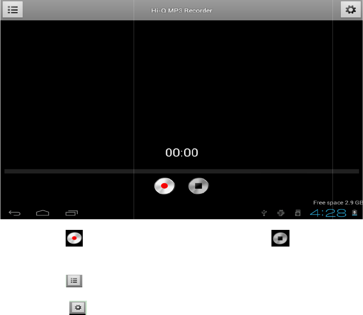Start recording with red record button in app
The height and width of the screenshot is (315, 363).
tap(164, 186)
